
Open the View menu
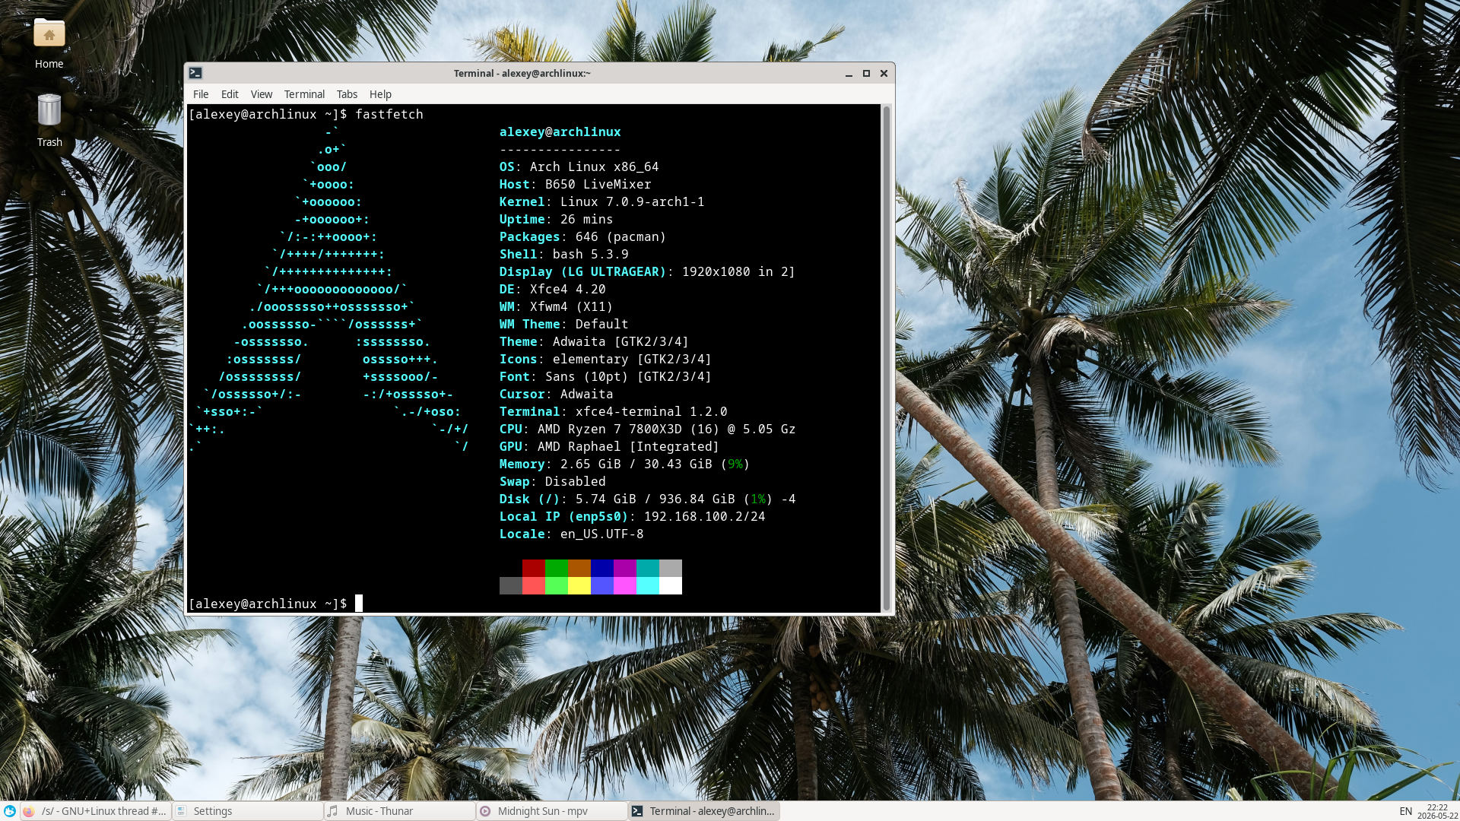point(262,94)
